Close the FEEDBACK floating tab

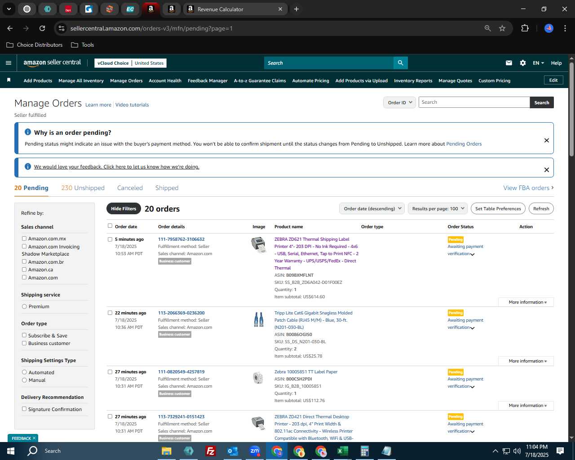pos(34,438)
